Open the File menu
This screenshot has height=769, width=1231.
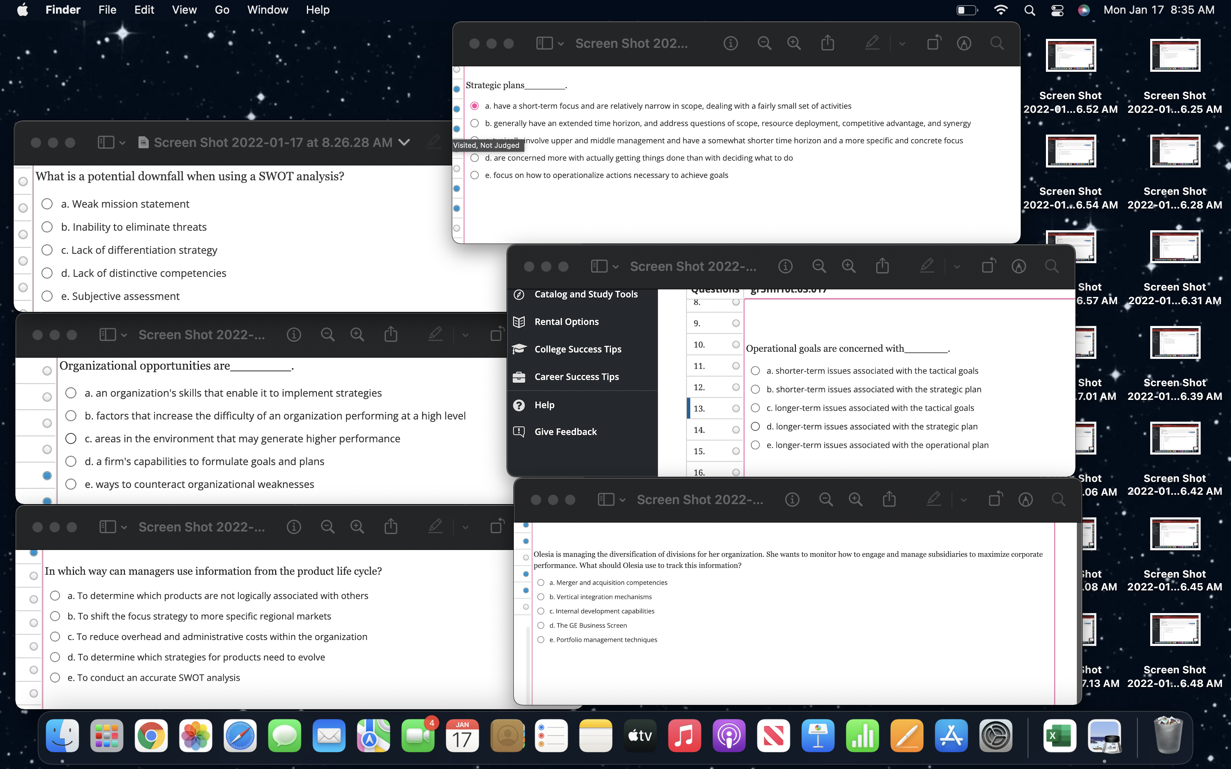click(x=107, y=10)
